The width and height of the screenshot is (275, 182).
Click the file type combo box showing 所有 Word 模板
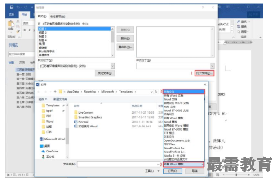(x=183, y=165)
